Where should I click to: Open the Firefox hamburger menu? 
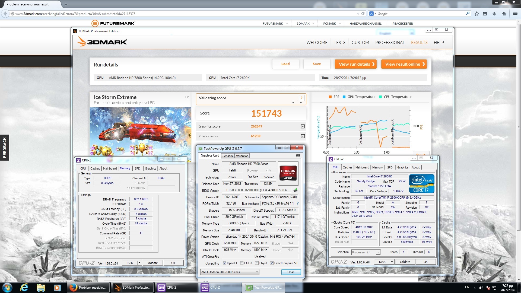pos(515,14)
